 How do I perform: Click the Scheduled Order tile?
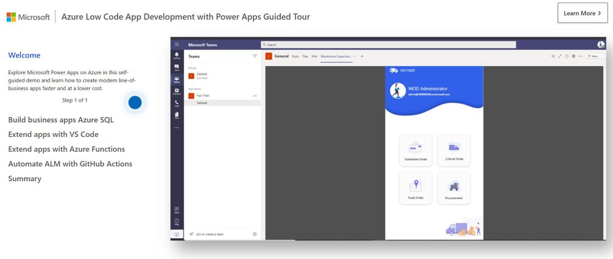tap(415, 150)
